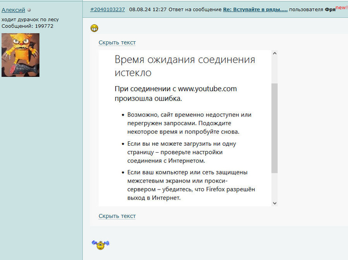Click the status text "ходит дурачок по лесу"
The image size is (348, 260).
click(x=30, y=20)
